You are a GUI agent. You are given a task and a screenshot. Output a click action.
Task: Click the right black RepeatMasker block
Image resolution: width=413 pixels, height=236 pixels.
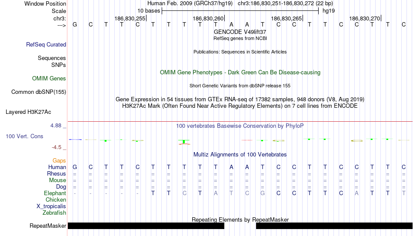coord(334,226)
